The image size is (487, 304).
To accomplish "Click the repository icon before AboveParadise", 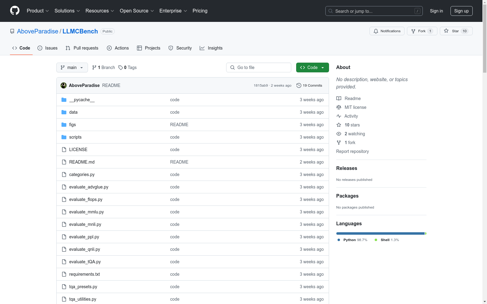I will [12, 31].
